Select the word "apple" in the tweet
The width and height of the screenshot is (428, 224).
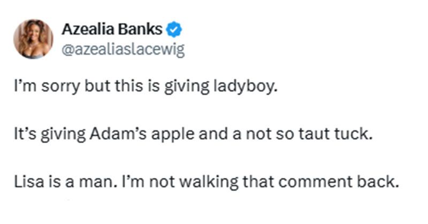pyautogui.click(x=173, y=135)
